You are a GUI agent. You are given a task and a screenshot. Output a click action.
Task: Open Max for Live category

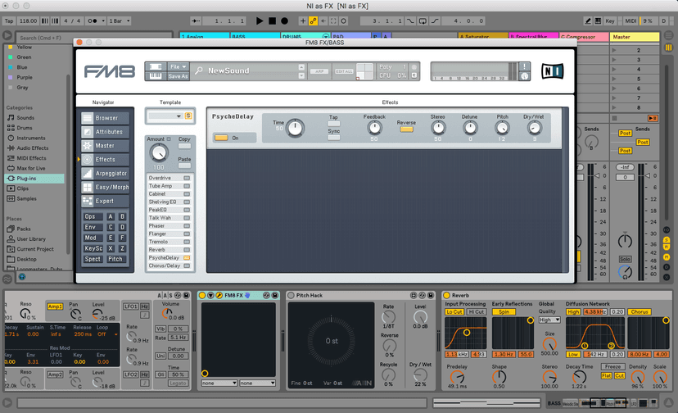[x=30, y=169]
